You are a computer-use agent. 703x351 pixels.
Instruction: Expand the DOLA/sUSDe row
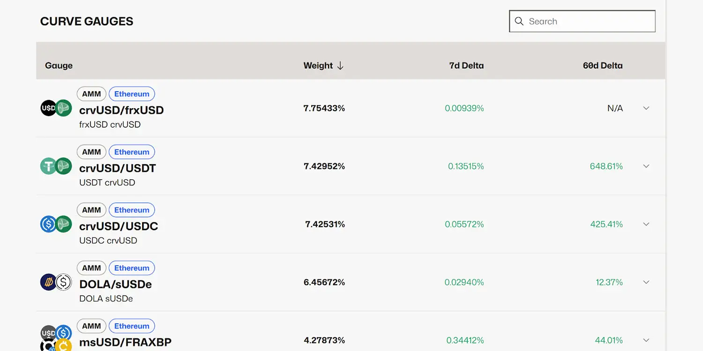coord(646,282)
